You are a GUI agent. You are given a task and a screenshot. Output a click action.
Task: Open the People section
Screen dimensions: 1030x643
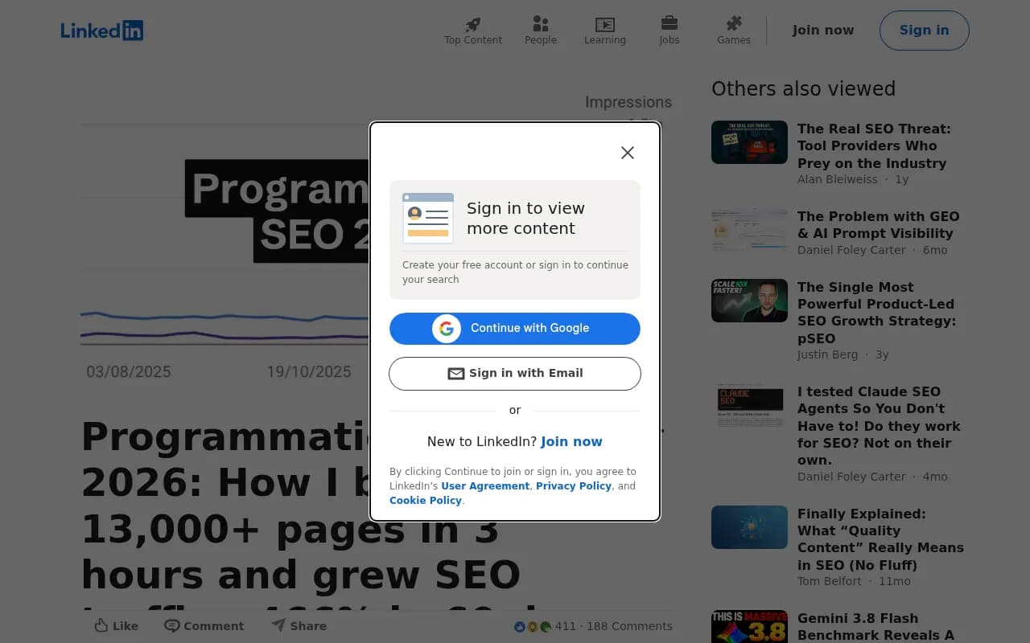(x=541, y=31)
